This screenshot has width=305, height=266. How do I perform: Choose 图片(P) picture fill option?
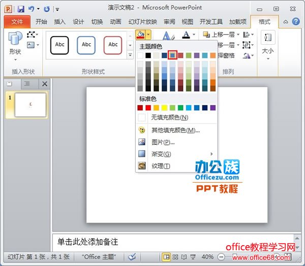click(x=176, y=142)
